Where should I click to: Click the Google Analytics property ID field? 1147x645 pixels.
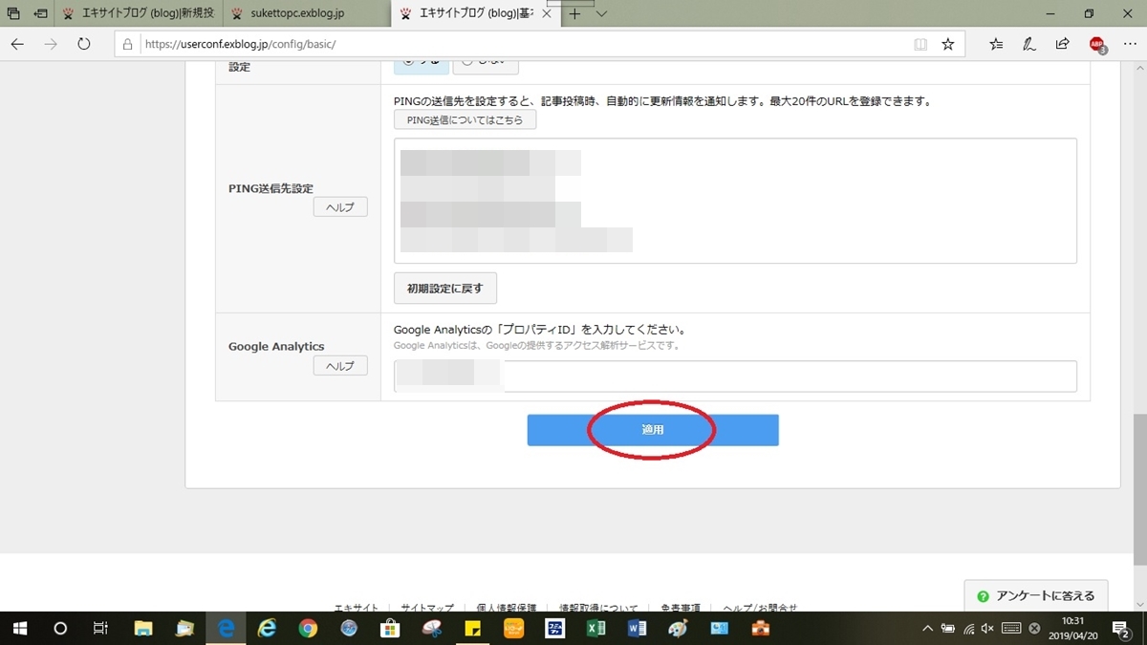[735, 376]
